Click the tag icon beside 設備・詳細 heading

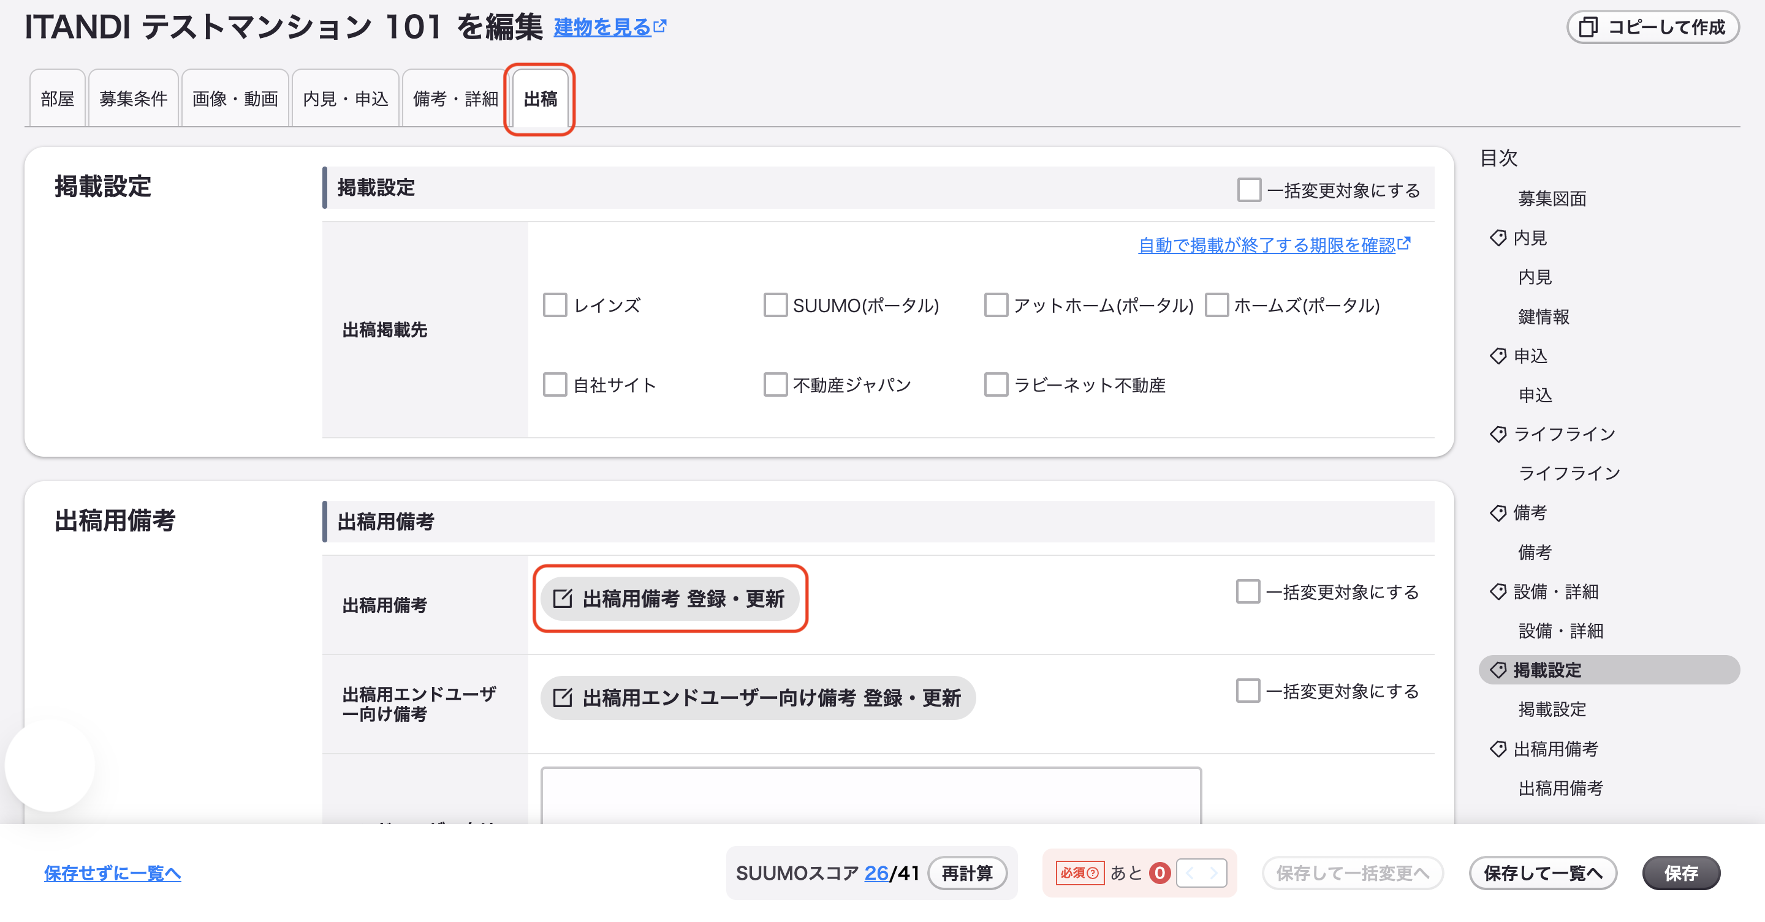pos(1498,591)
